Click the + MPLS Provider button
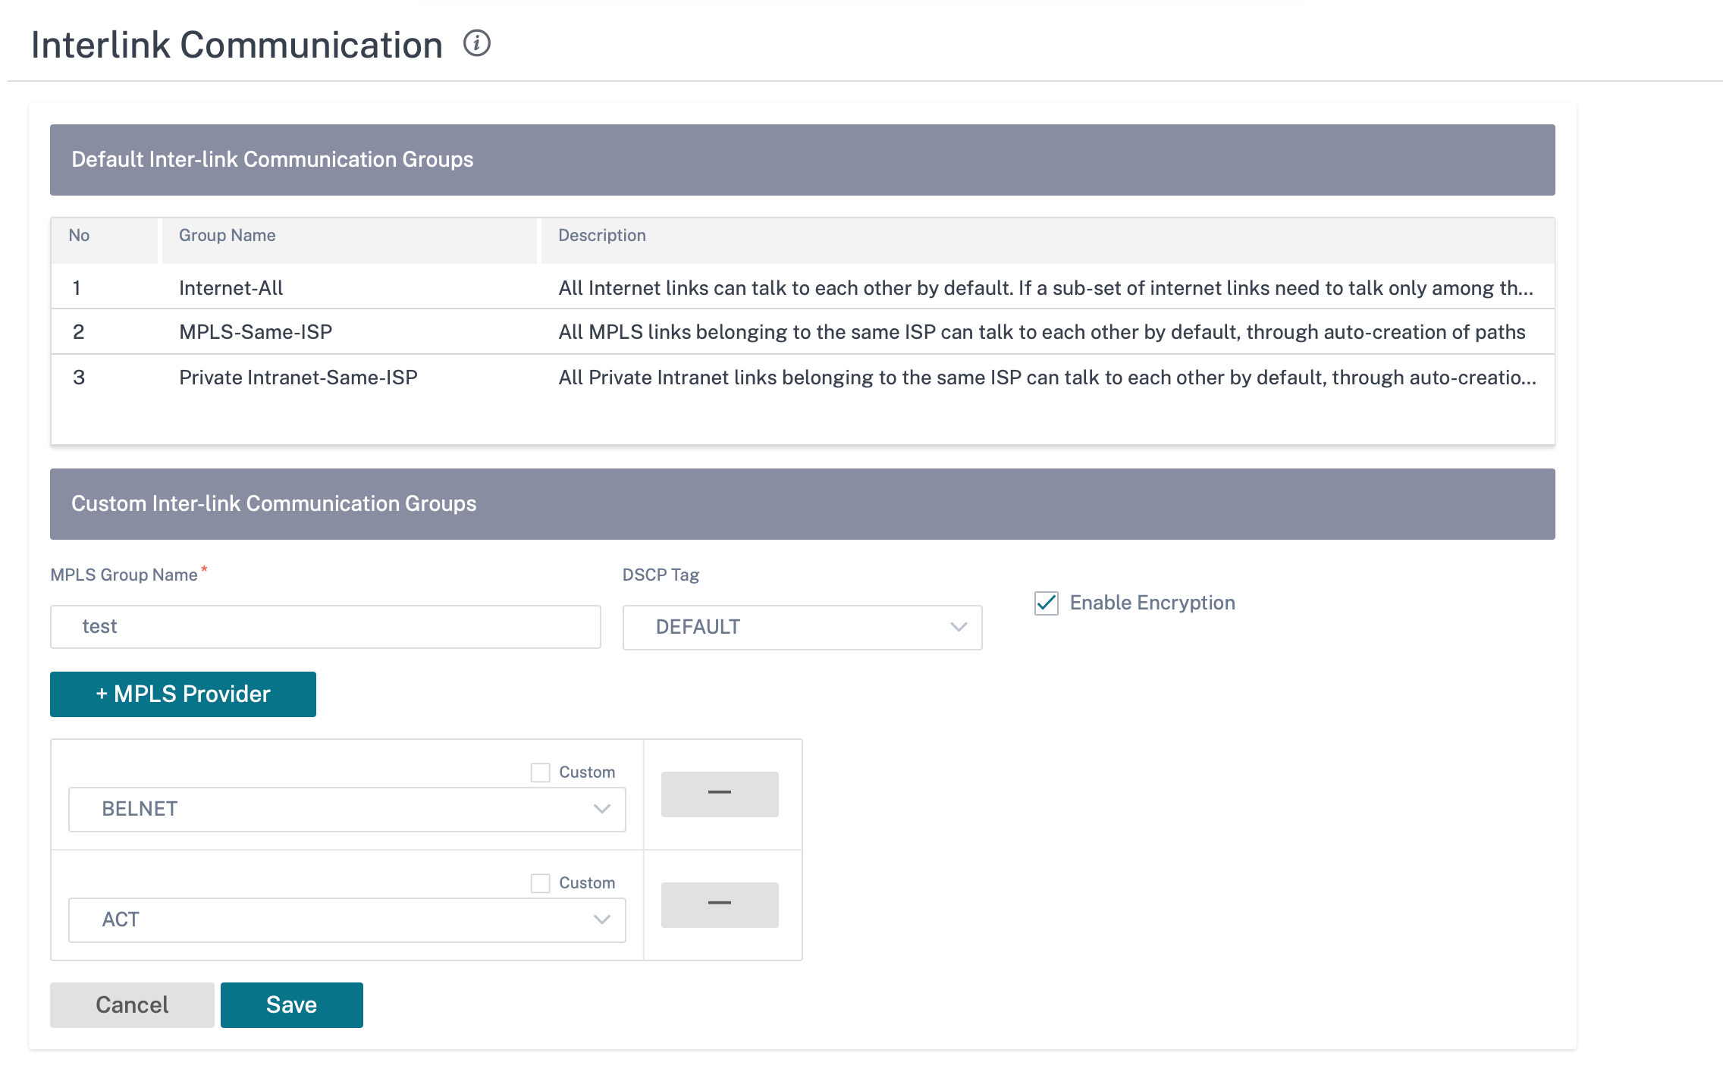 pyautogui.click(x=183, y=694)
